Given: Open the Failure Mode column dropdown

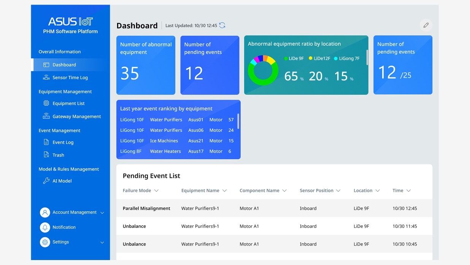Looking at the screenshot, I should pyautogui.click(x=156, y=191).
